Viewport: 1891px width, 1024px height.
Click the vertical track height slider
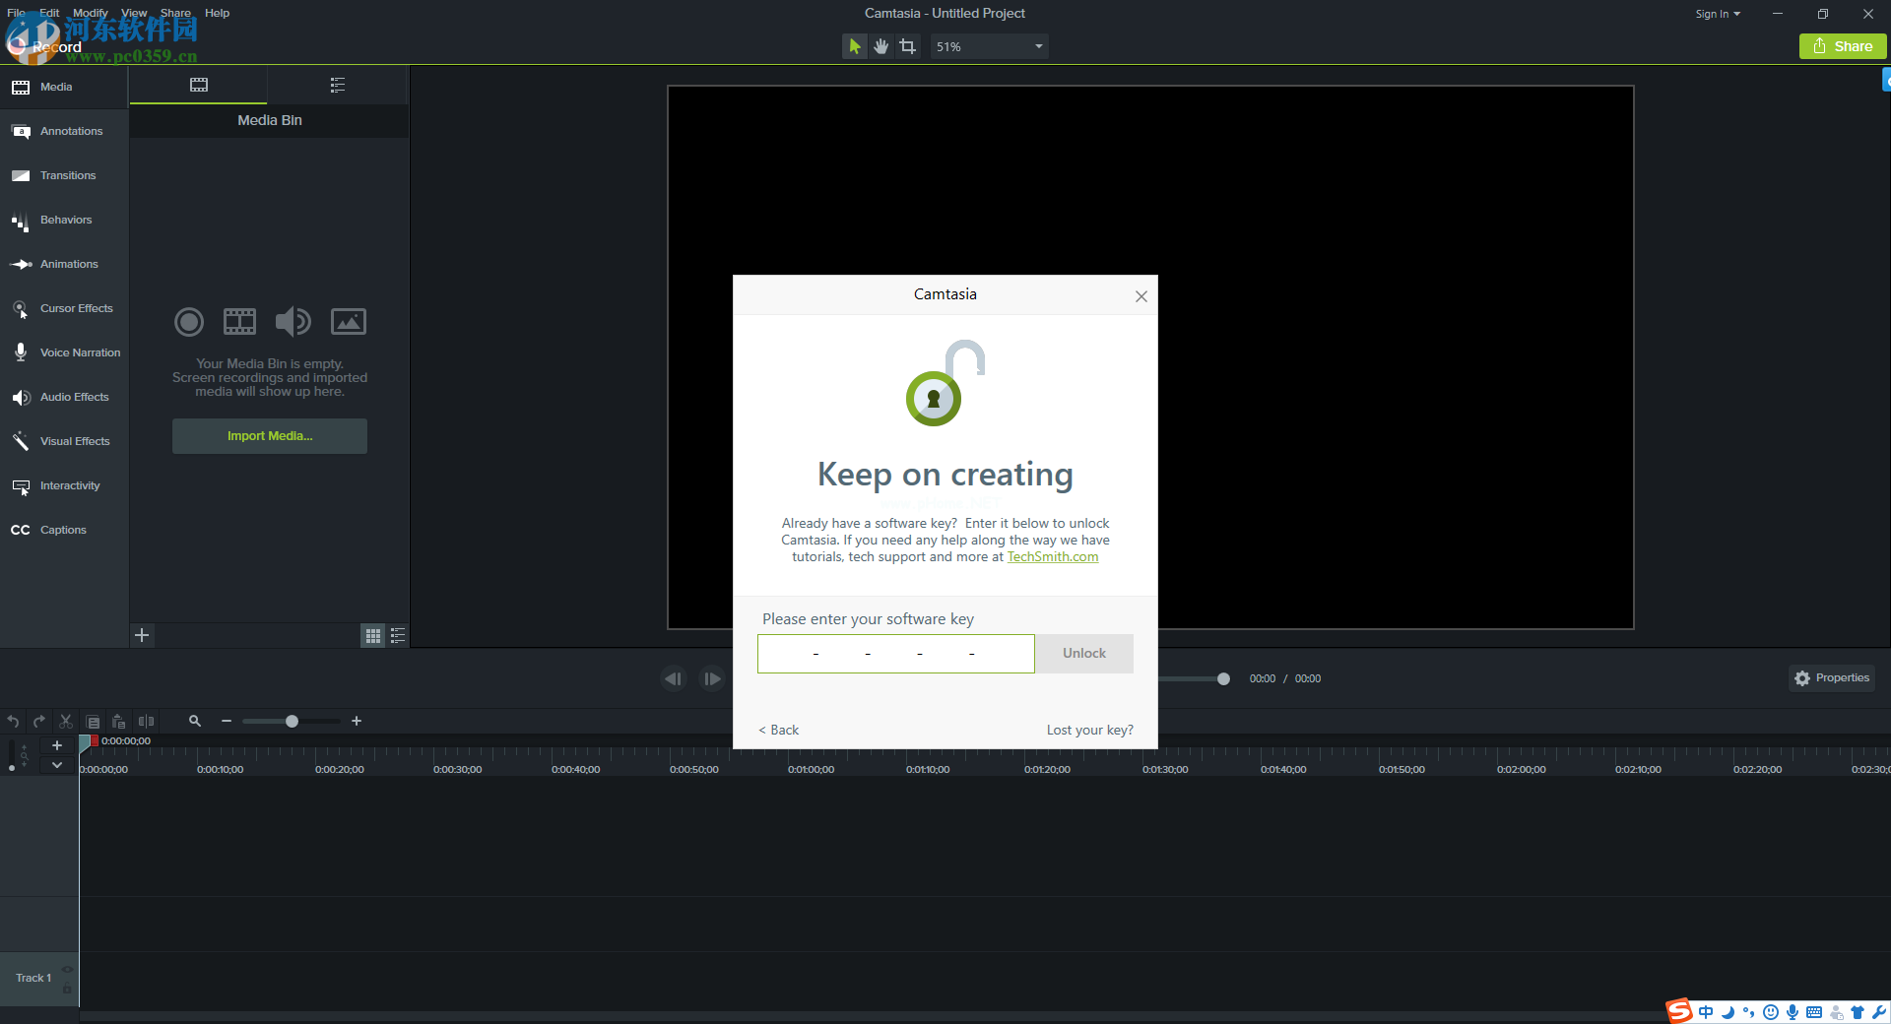pos(11,756)
